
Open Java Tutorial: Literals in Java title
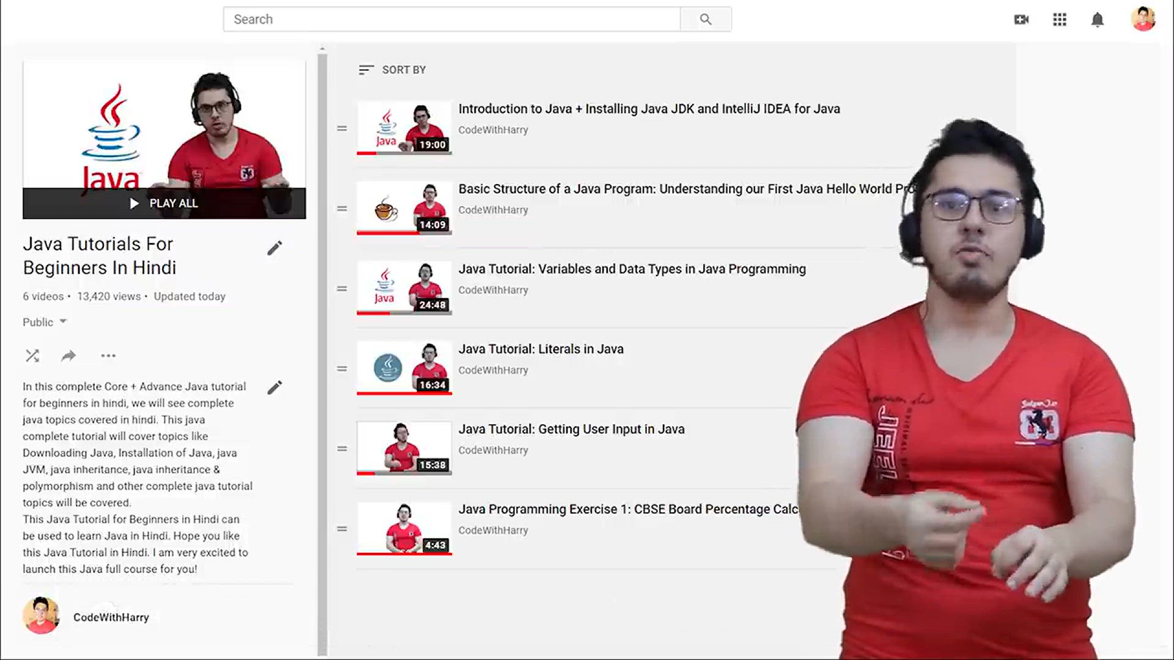541,349
